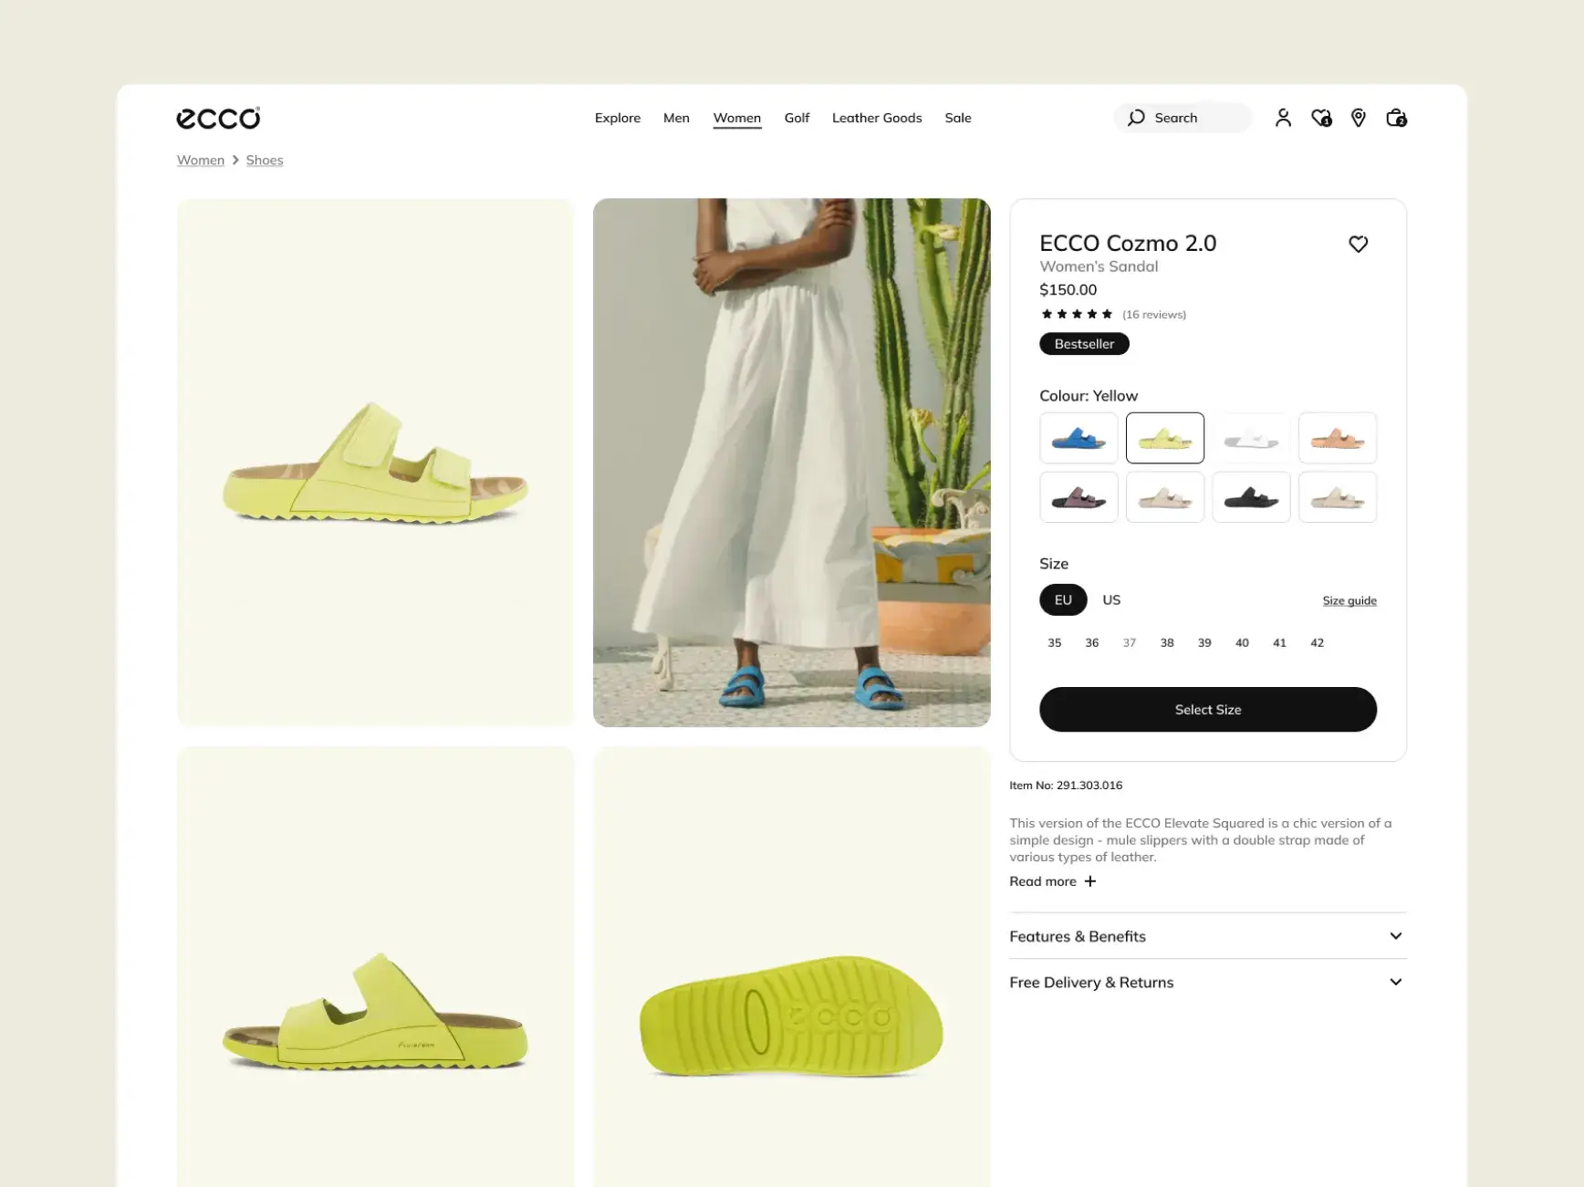Choose size 40
The width and height of the screenshot is (1584, 1187).
click(x=1242, y=642)
